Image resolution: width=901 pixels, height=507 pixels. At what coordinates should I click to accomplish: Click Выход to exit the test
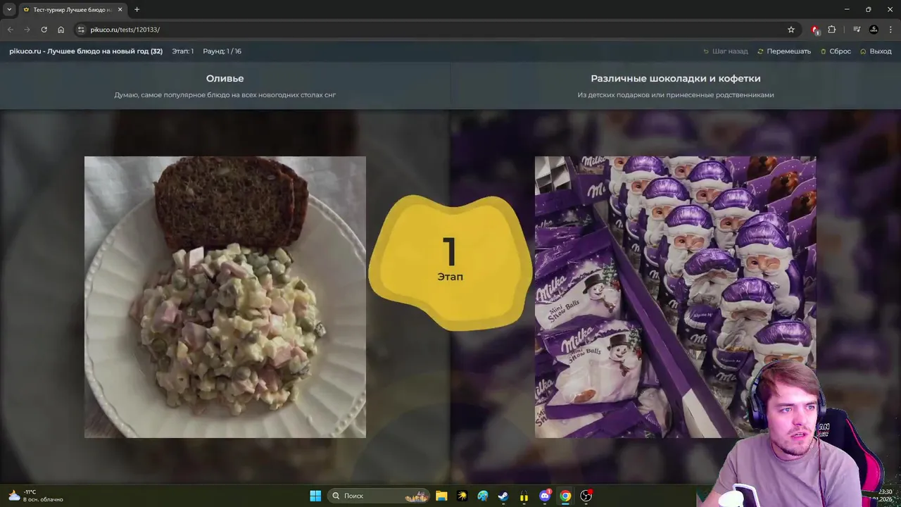pos(876,51)
